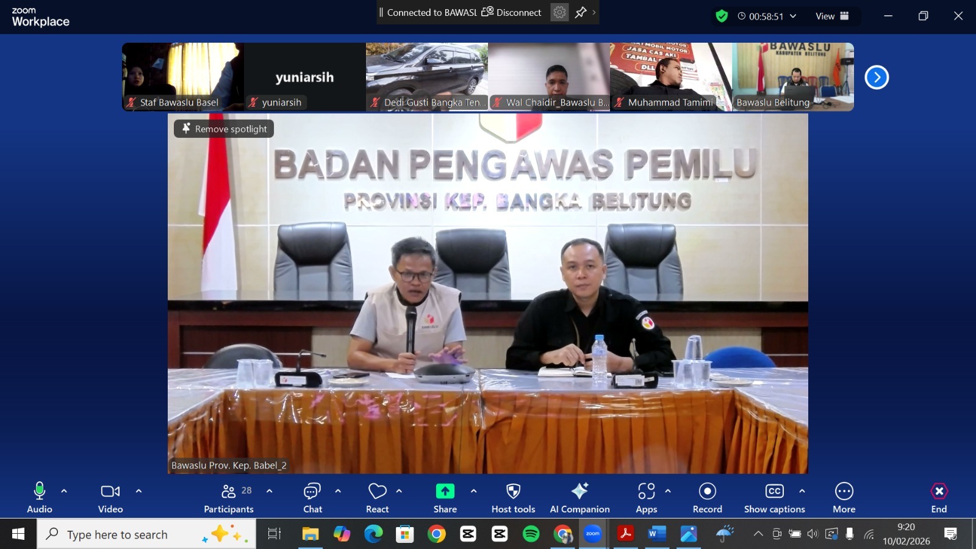Open Adobe Acrobat from the taskbar
Viewport: 976px width, 549px height.
(625, 534)
